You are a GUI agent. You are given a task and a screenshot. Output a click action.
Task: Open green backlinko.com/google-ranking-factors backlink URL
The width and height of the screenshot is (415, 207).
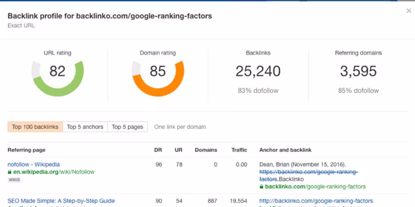click(x=315, y=187)
